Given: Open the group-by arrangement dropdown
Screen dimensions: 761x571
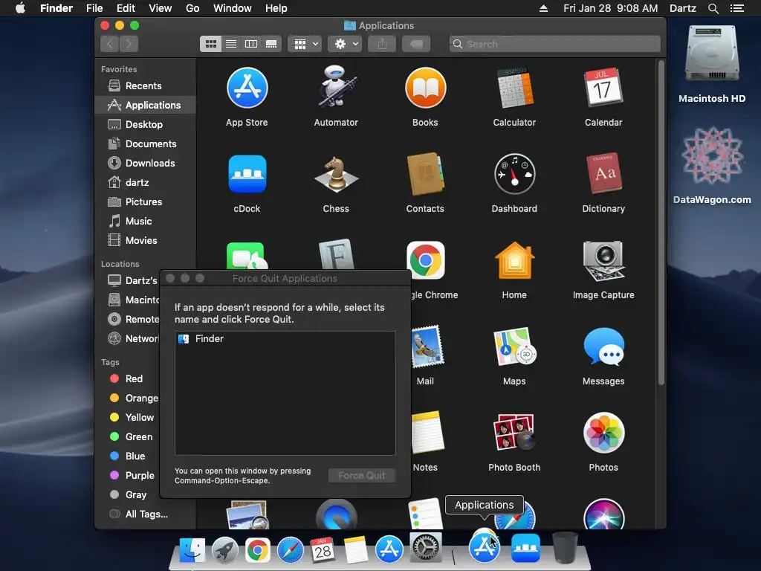Looking at the screenshot, I should pyautogui.click(x=305, y=44).
